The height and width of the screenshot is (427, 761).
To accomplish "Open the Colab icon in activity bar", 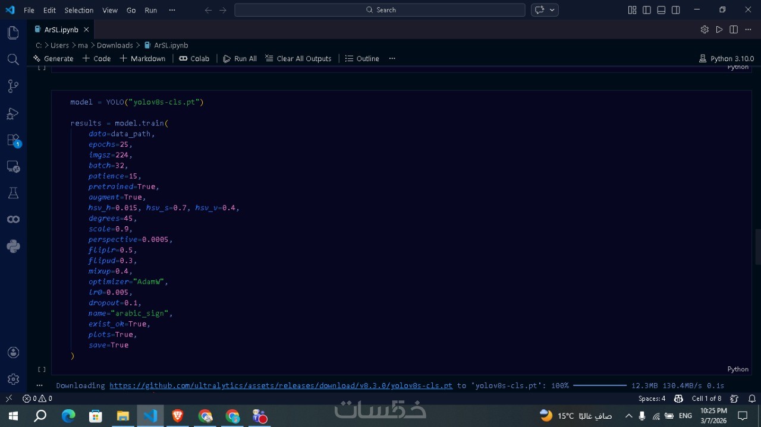I will [x=13, y=220].
